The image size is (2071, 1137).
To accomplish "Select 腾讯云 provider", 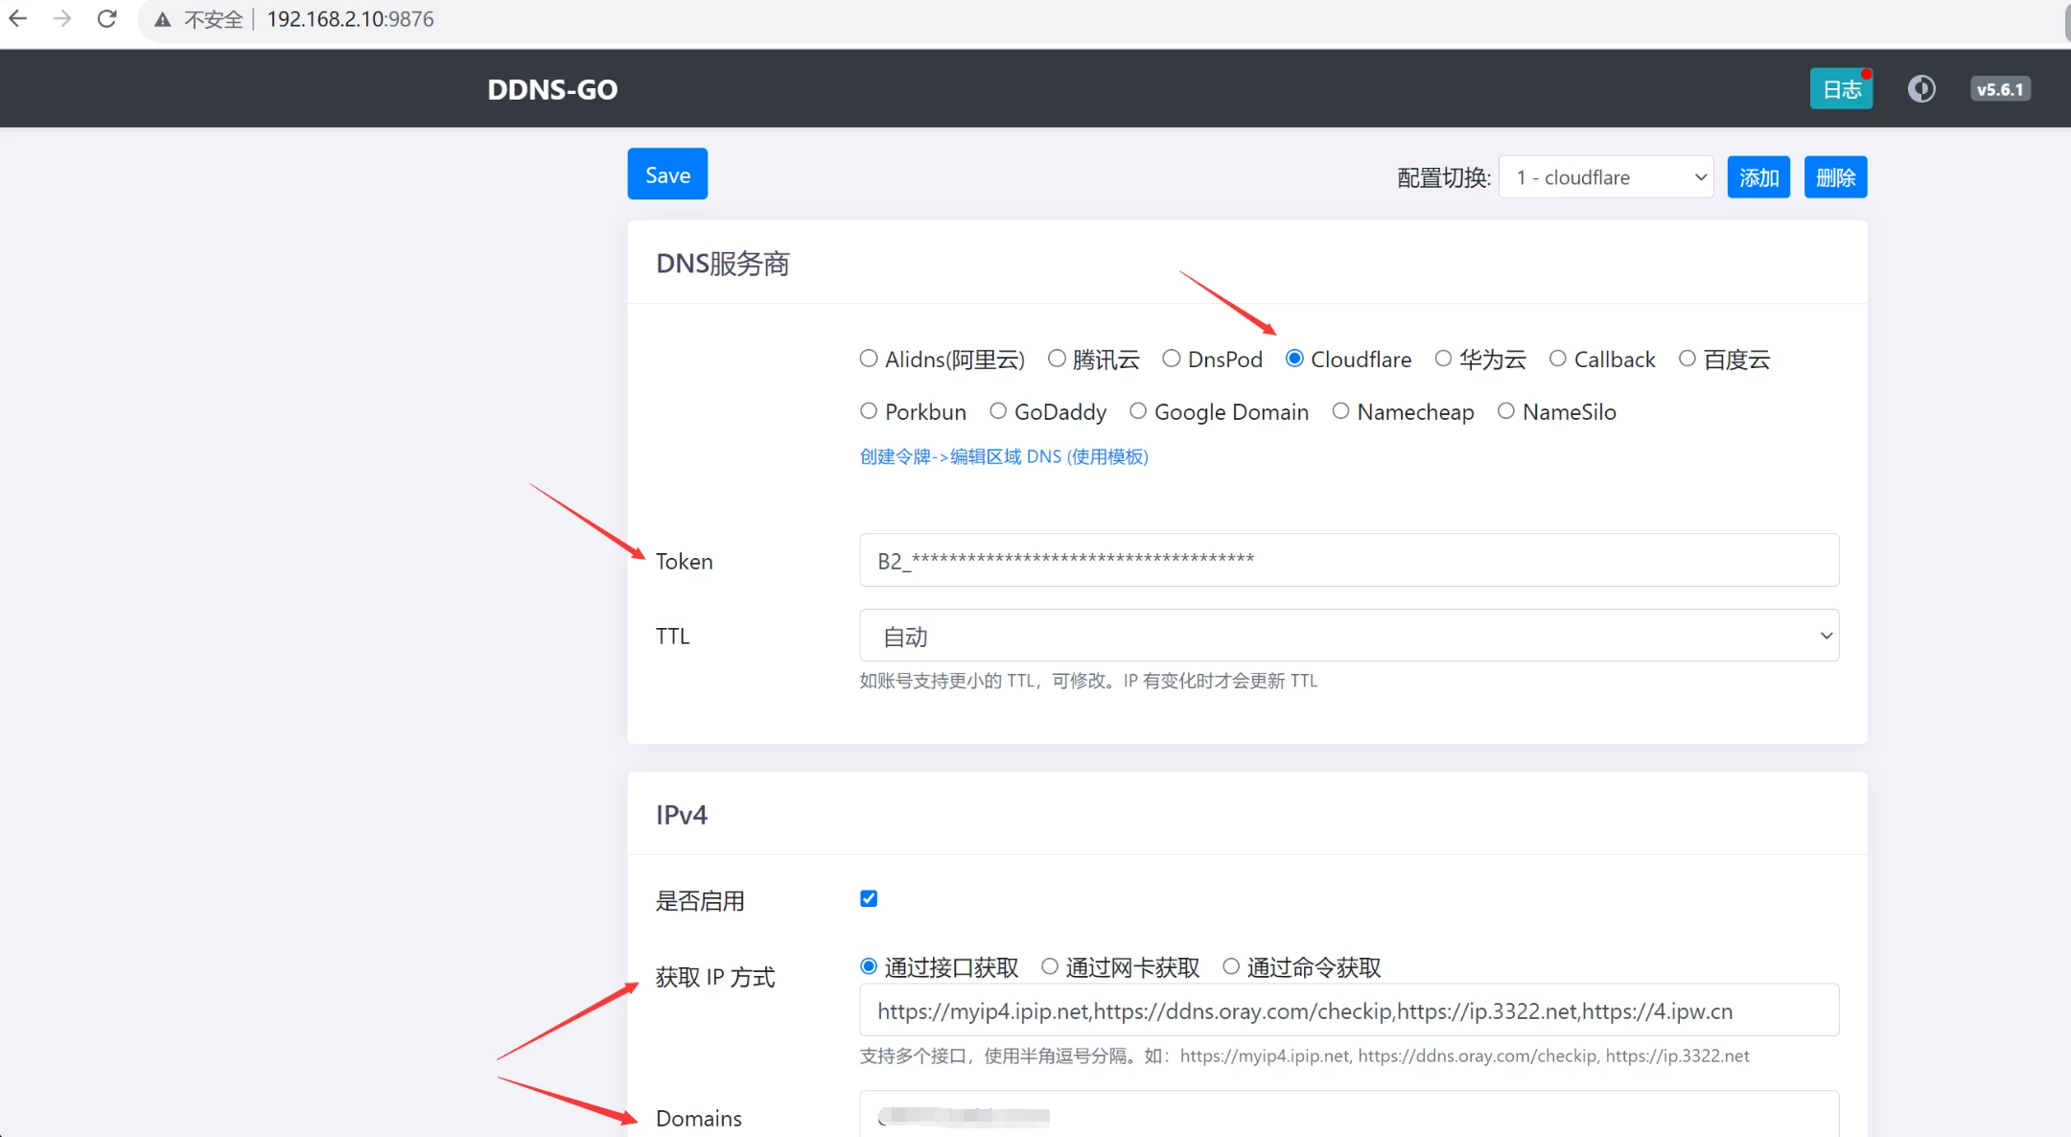I will point(1057,359).
